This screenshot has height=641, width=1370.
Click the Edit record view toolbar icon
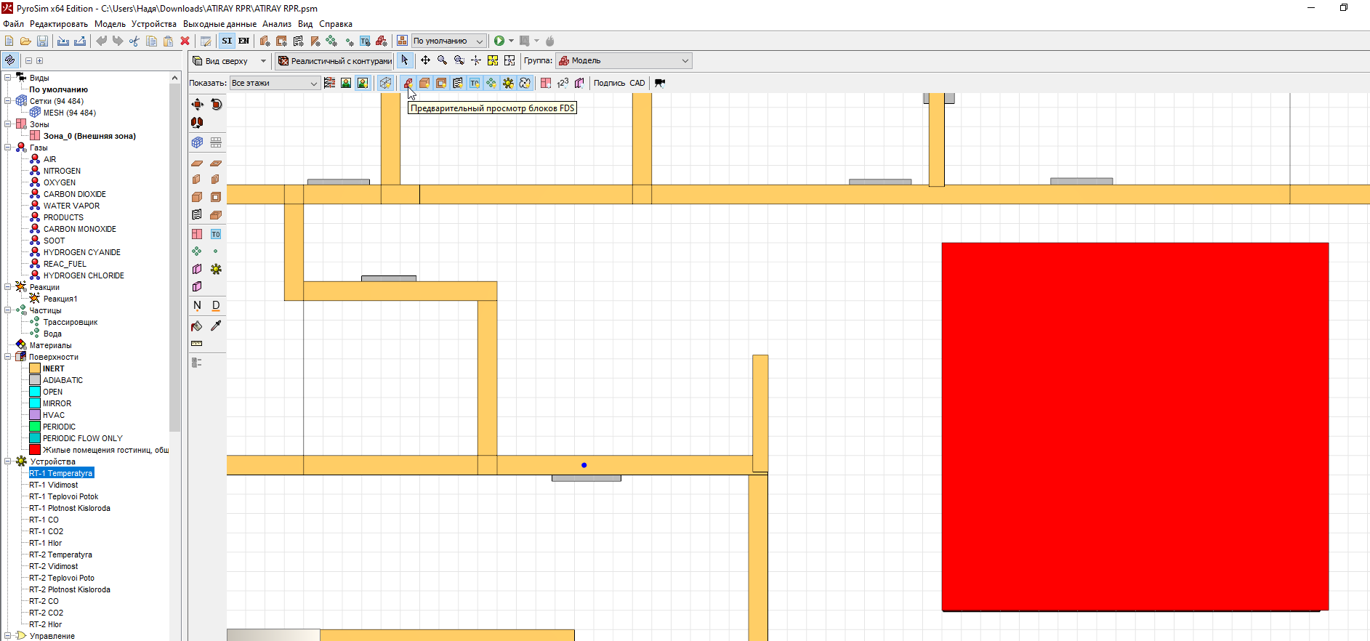pos(206,41)
